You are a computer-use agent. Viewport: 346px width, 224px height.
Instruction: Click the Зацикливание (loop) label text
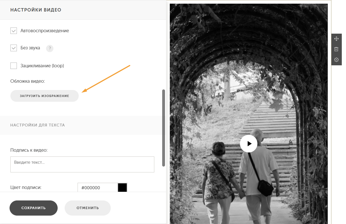42,66
